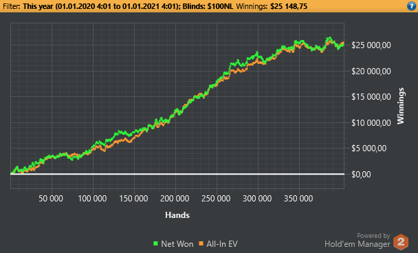418x253 pixels.
Task: Click the $10 000,00 y-axis label
Action: coord(371,122)
